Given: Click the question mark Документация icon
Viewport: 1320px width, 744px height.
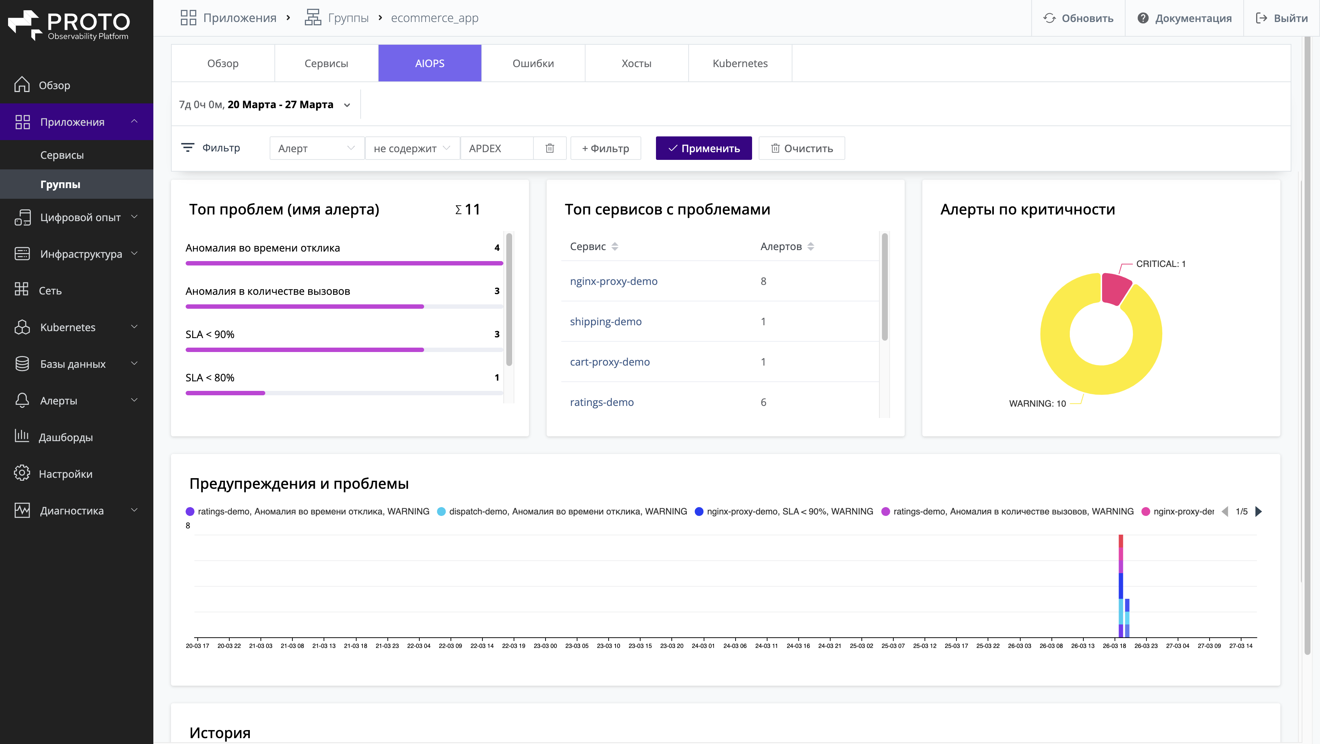Looking at the screenshot, I should click(1143, 18).
